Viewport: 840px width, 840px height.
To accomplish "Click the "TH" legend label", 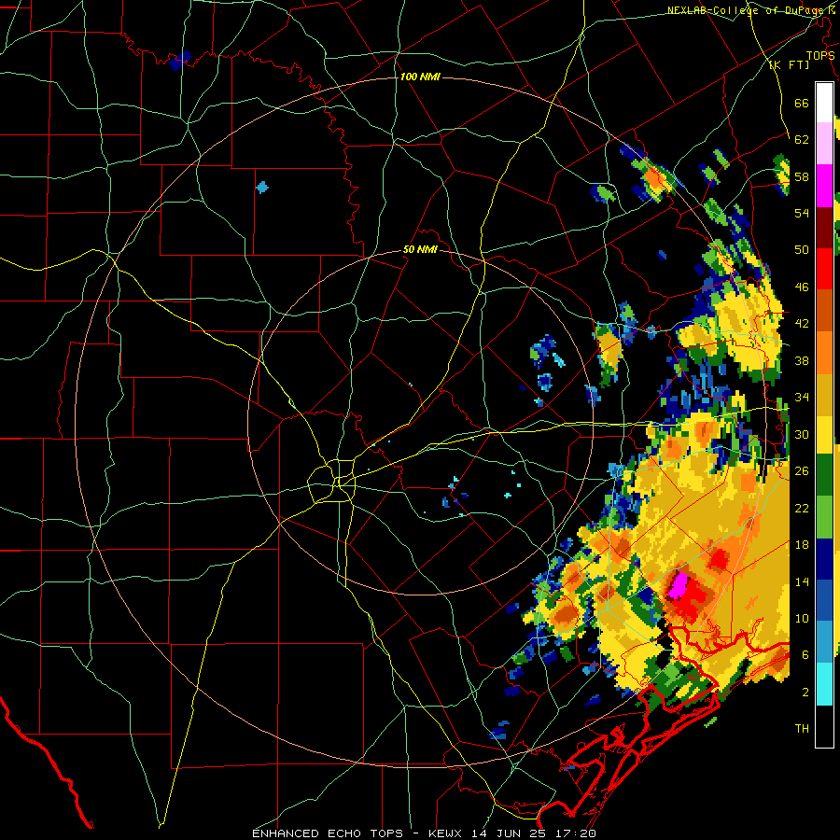I will pyautogui.click(x=802, y=729).
